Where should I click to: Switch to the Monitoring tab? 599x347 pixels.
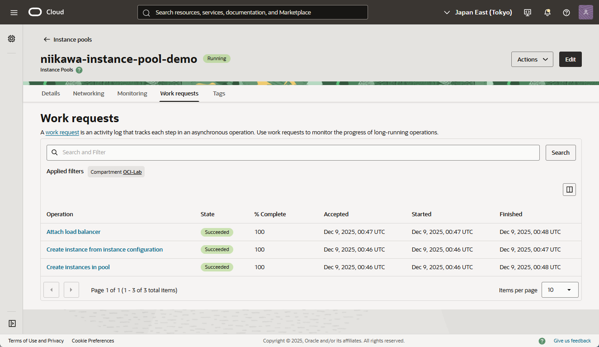pos(132,94)
